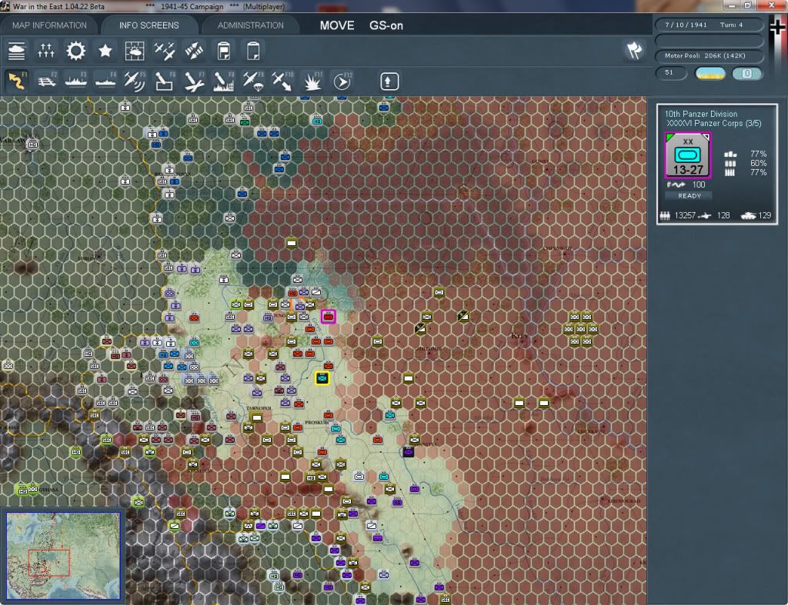
Task: Click the crossed flags icon
Action: [634, 50]
